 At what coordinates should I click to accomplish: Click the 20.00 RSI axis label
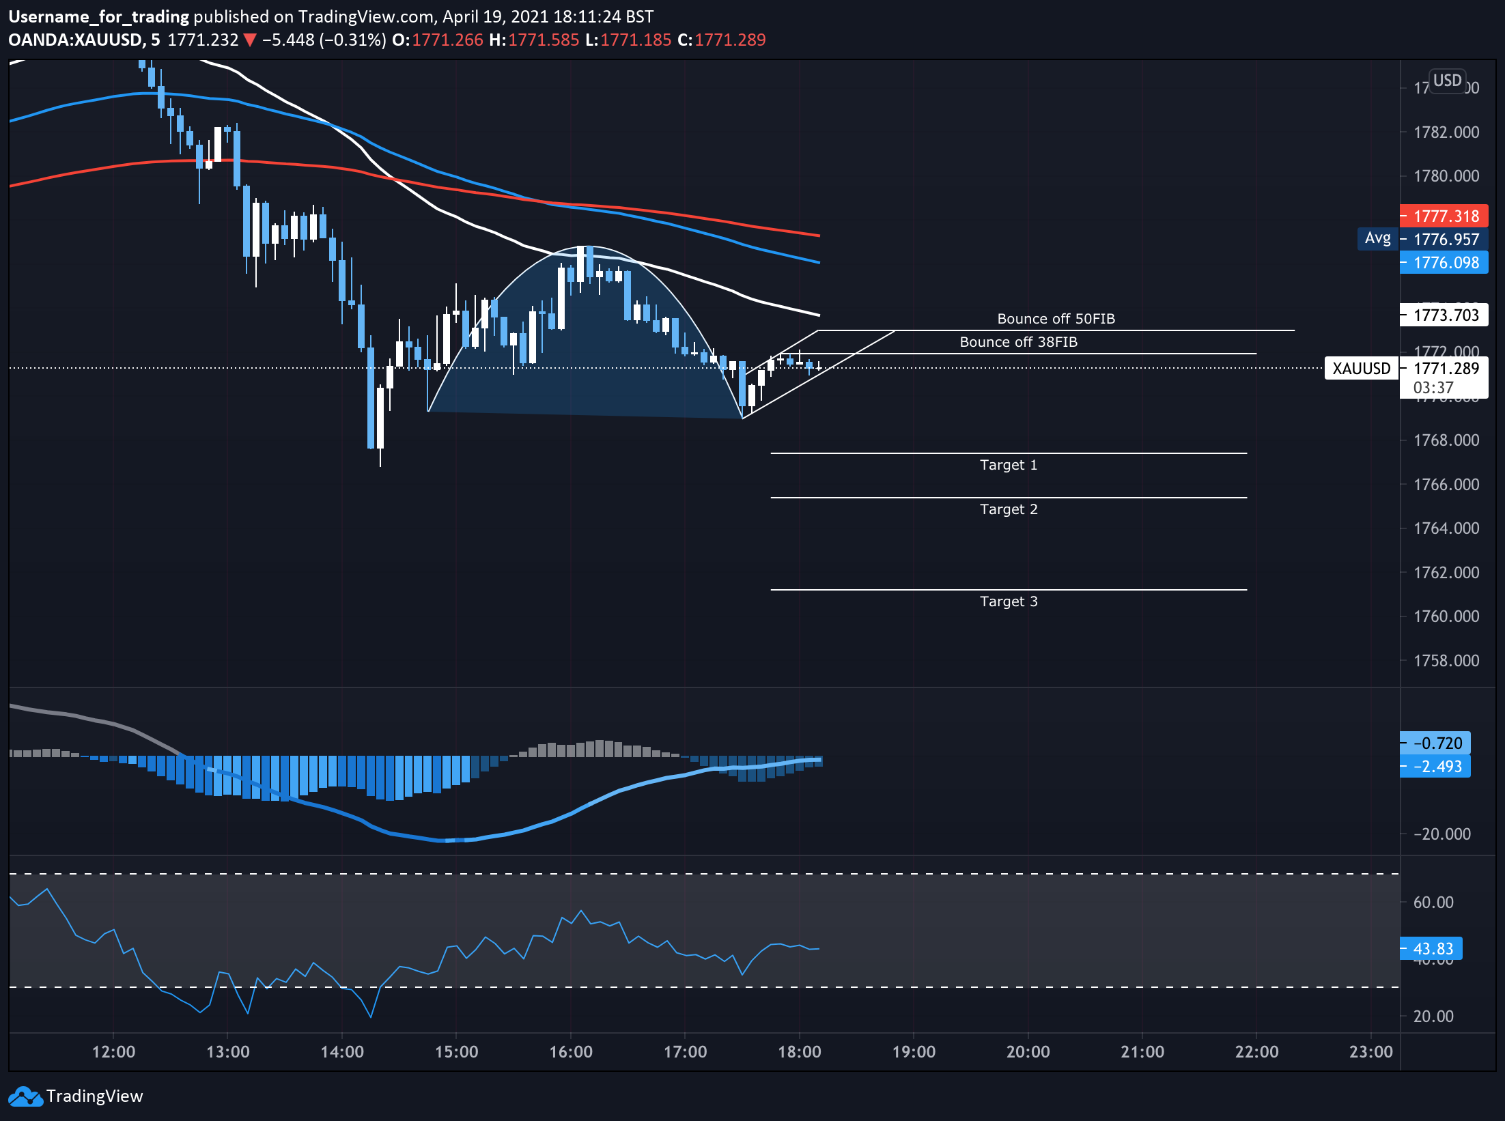point(1433,1017)
